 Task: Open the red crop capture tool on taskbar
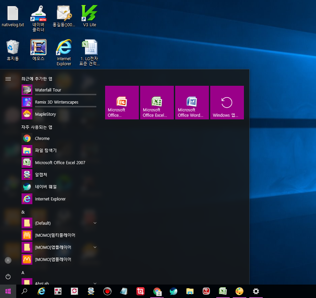[x=140, y=291]
